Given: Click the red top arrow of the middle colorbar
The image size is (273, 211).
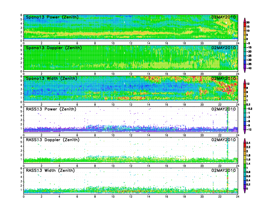Looking at the screenshot, I should (x=245, y=81).
